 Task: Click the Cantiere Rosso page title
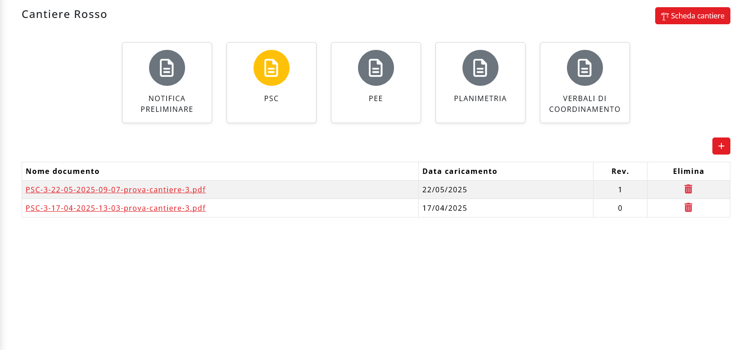tap(64, 14)
